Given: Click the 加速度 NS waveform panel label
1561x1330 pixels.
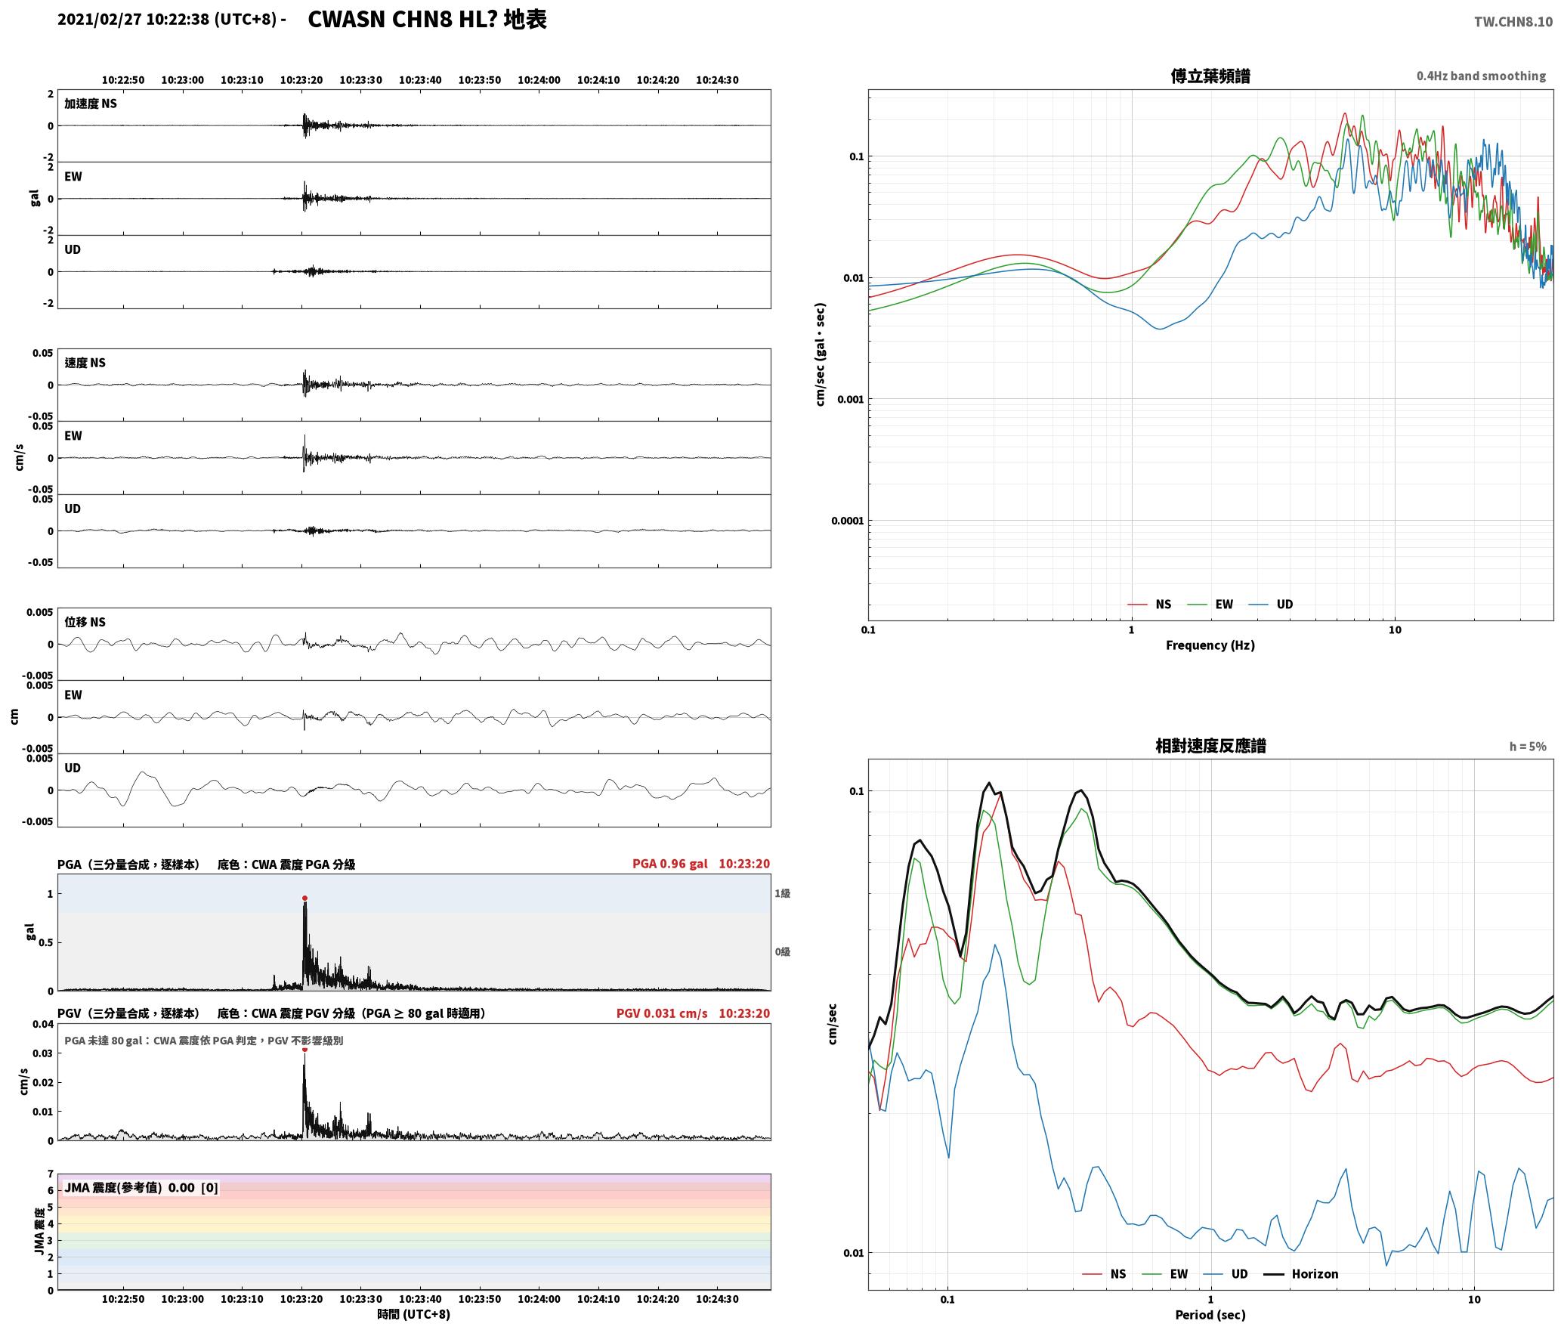Looking at the screenshot, I should (91, 104).
